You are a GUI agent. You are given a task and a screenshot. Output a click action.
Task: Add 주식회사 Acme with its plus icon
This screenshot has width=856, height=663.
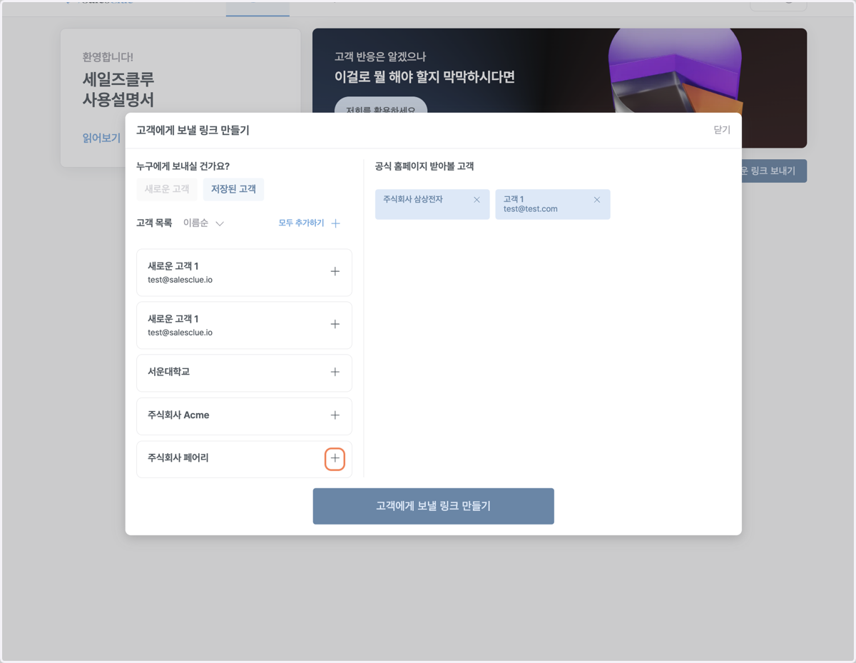(335, 415)
